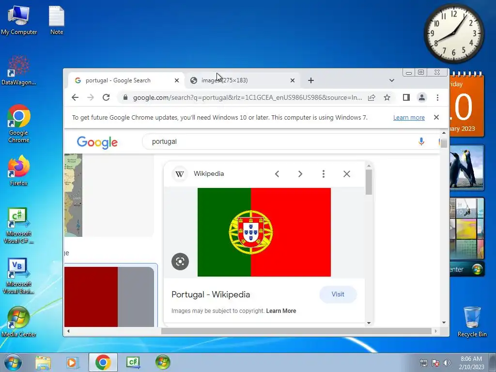
Task: Click the Portugal map thumbnail
Action: click(74, 195)
